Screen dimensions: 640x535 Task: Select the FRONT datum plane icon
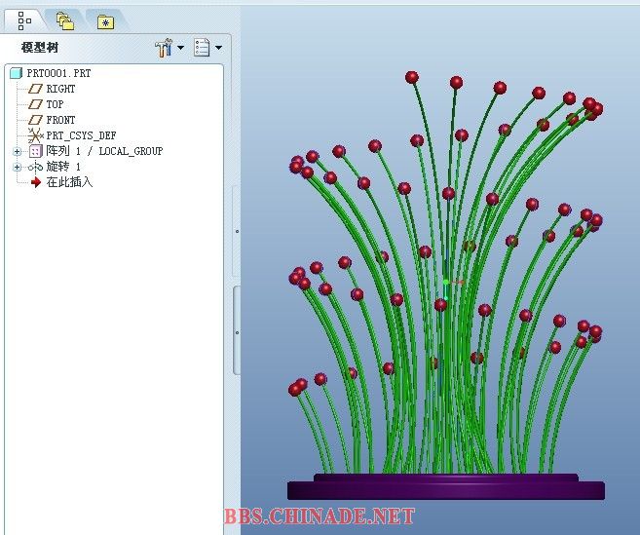36,120
